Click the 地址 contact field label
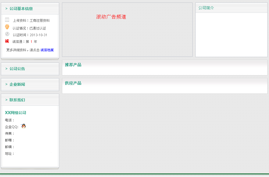Screen dimensions: 269x177 9,154
